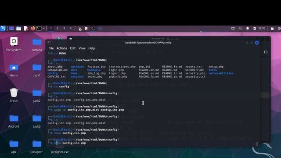This screenshot has height=158, width=281.
Task: Click the log out icon
Action: [279, 28]
